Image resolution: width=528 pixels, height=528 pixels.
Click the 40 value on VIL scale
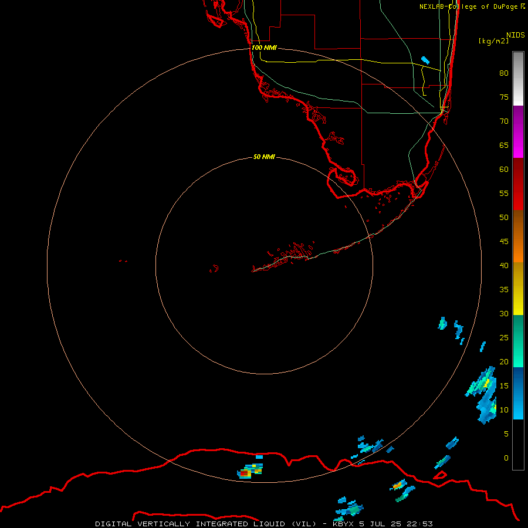coord(504,265)
